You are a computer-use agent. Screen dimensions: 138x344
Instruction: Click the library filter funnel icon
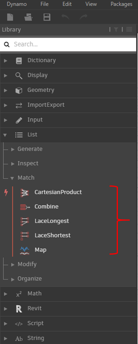(x=116, y=29)
